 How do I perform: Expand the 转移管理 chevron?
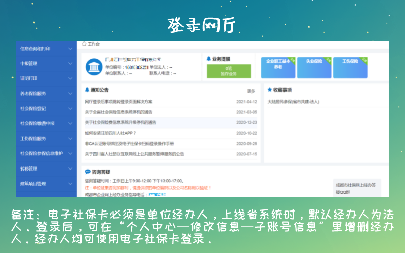coord(70,169)
